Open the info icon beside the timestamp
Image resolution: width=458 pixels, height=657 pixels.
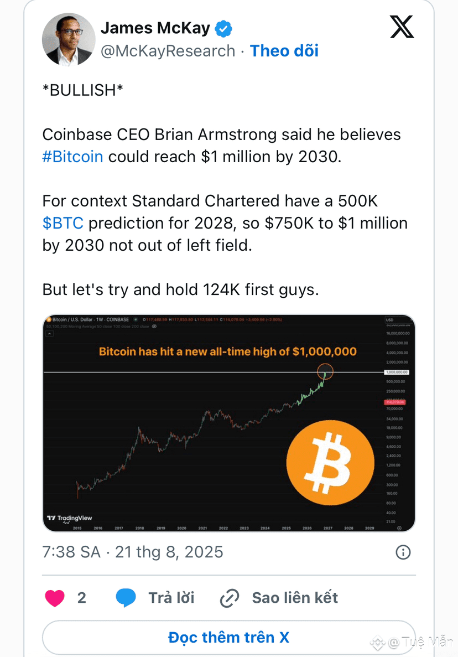403,552
